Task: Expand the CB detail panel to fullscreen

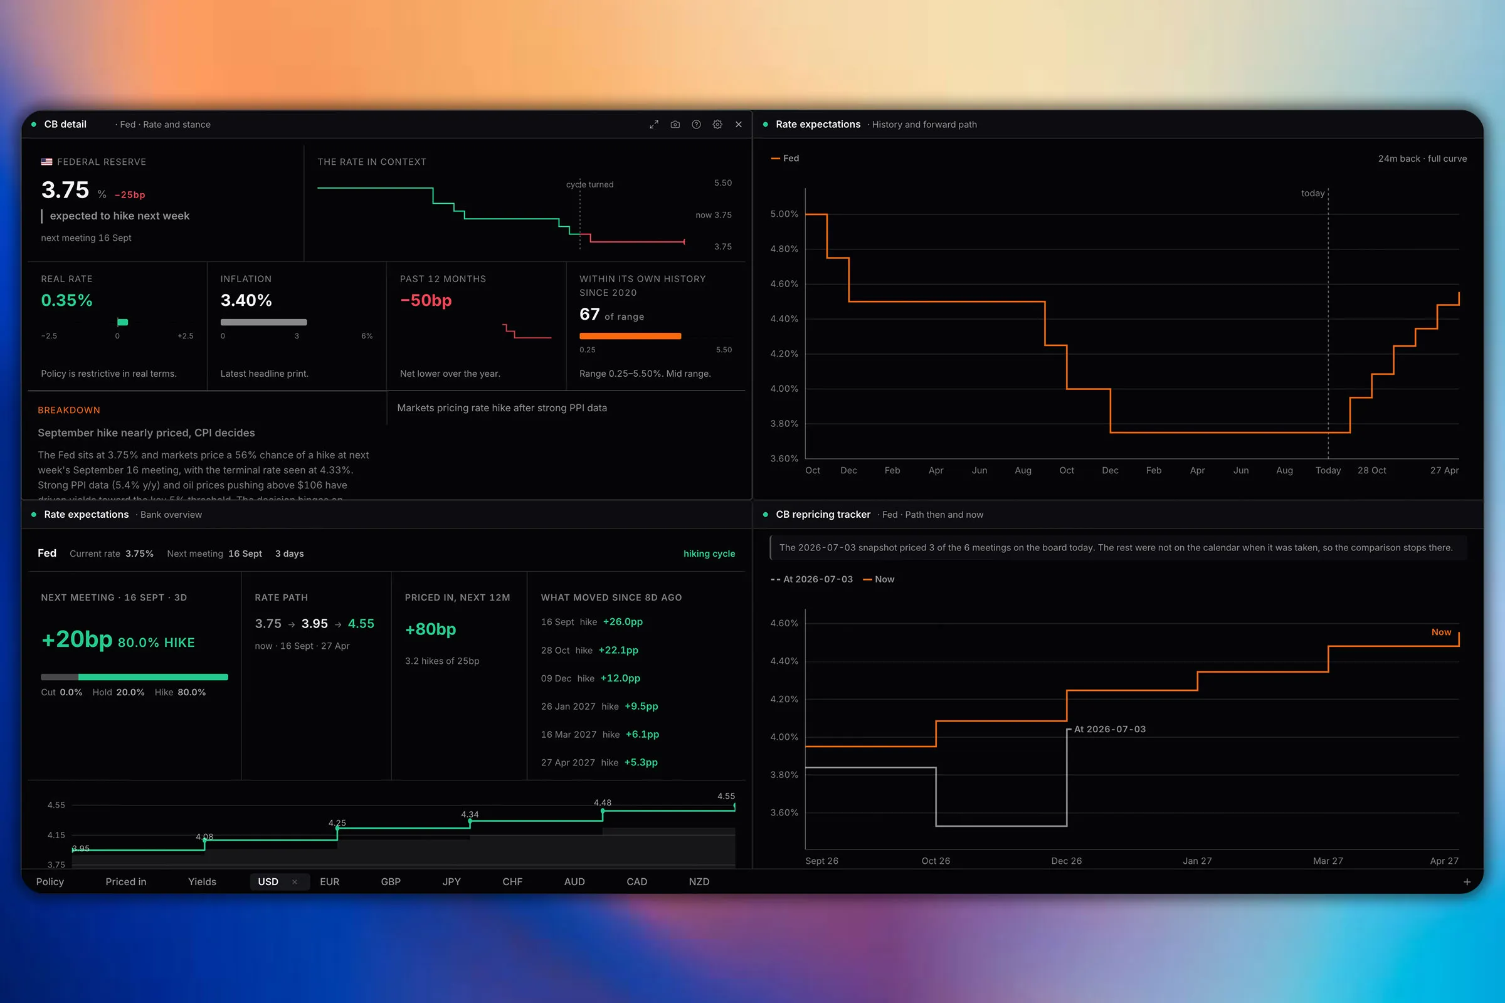Action: click(654, 125)
